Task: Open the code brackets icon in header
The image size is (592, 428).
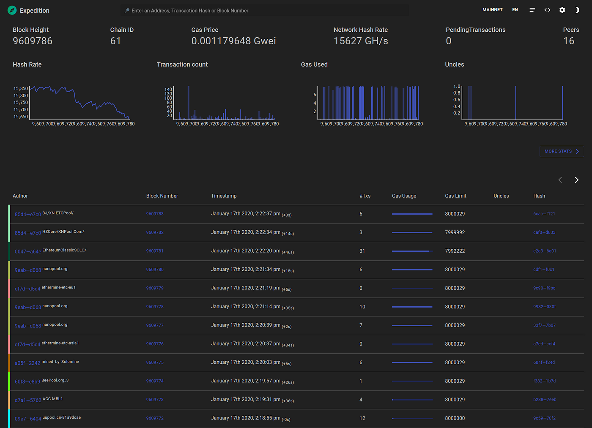Action: tap(547, 10)
